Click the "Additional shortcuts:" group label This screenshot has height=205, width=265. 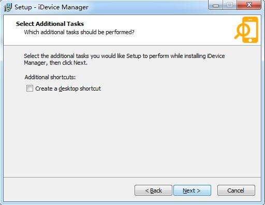[x=50, y=77]
